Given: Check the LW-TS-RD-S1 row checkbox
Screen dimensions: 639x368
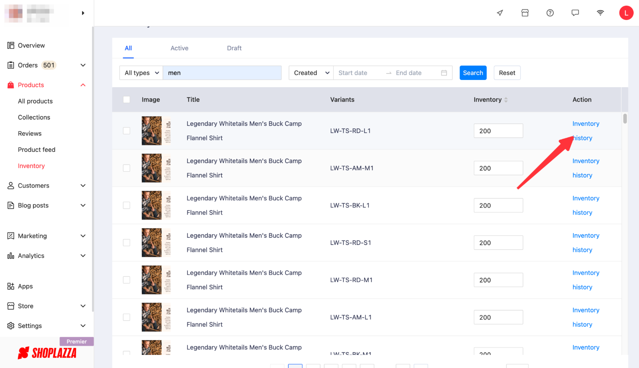Looking at the screenshot, I should 126,243.
